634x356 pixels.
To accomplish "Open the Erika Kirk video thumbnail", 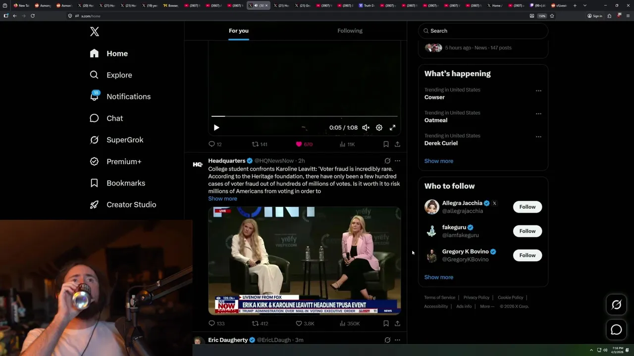I will tap(304, 261).
